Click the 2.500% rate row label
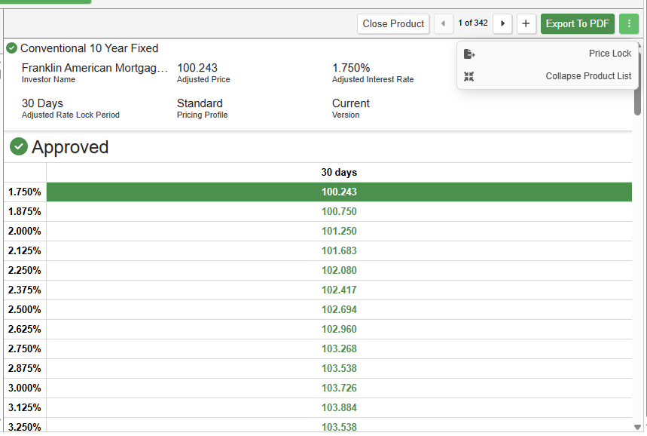The image size is (647, 436). (24, 309)
